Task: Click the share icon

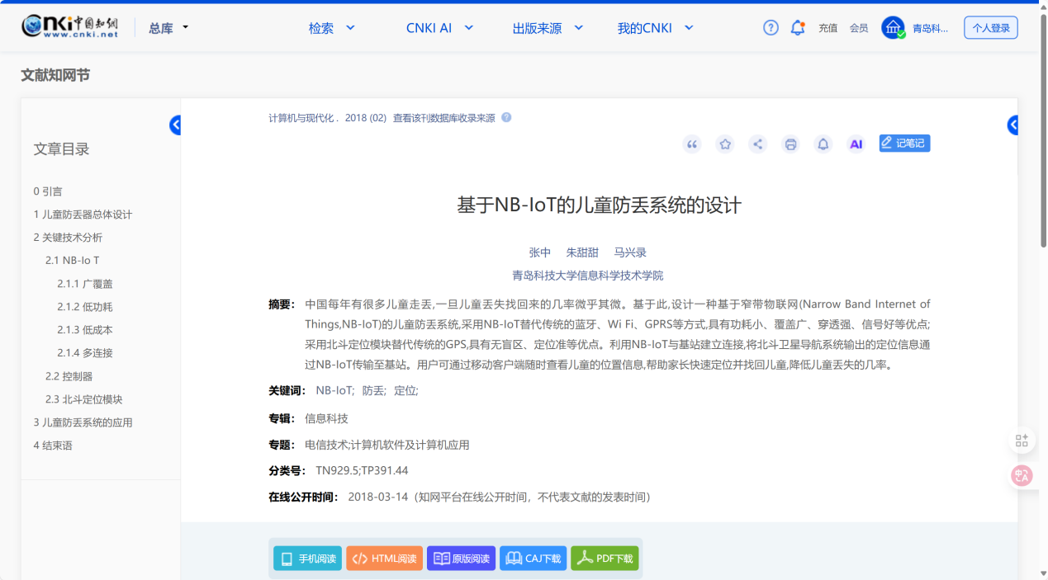Action: (x=757, y=144)
